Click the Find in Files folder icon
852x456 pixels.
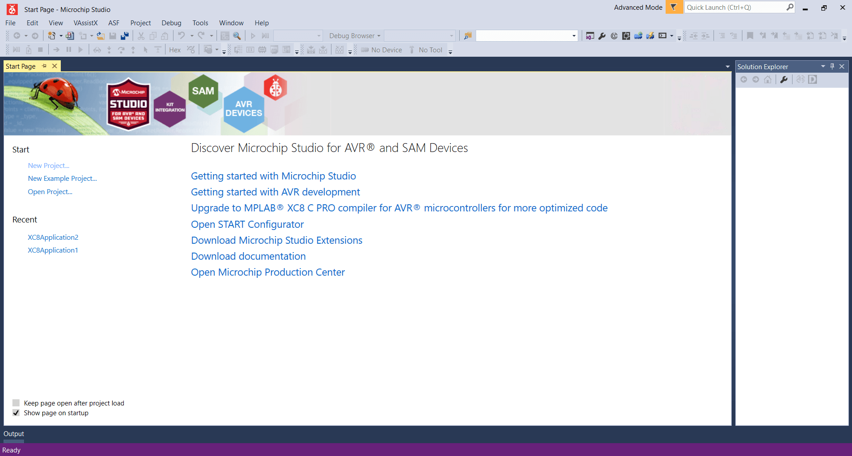click(468, 36)
